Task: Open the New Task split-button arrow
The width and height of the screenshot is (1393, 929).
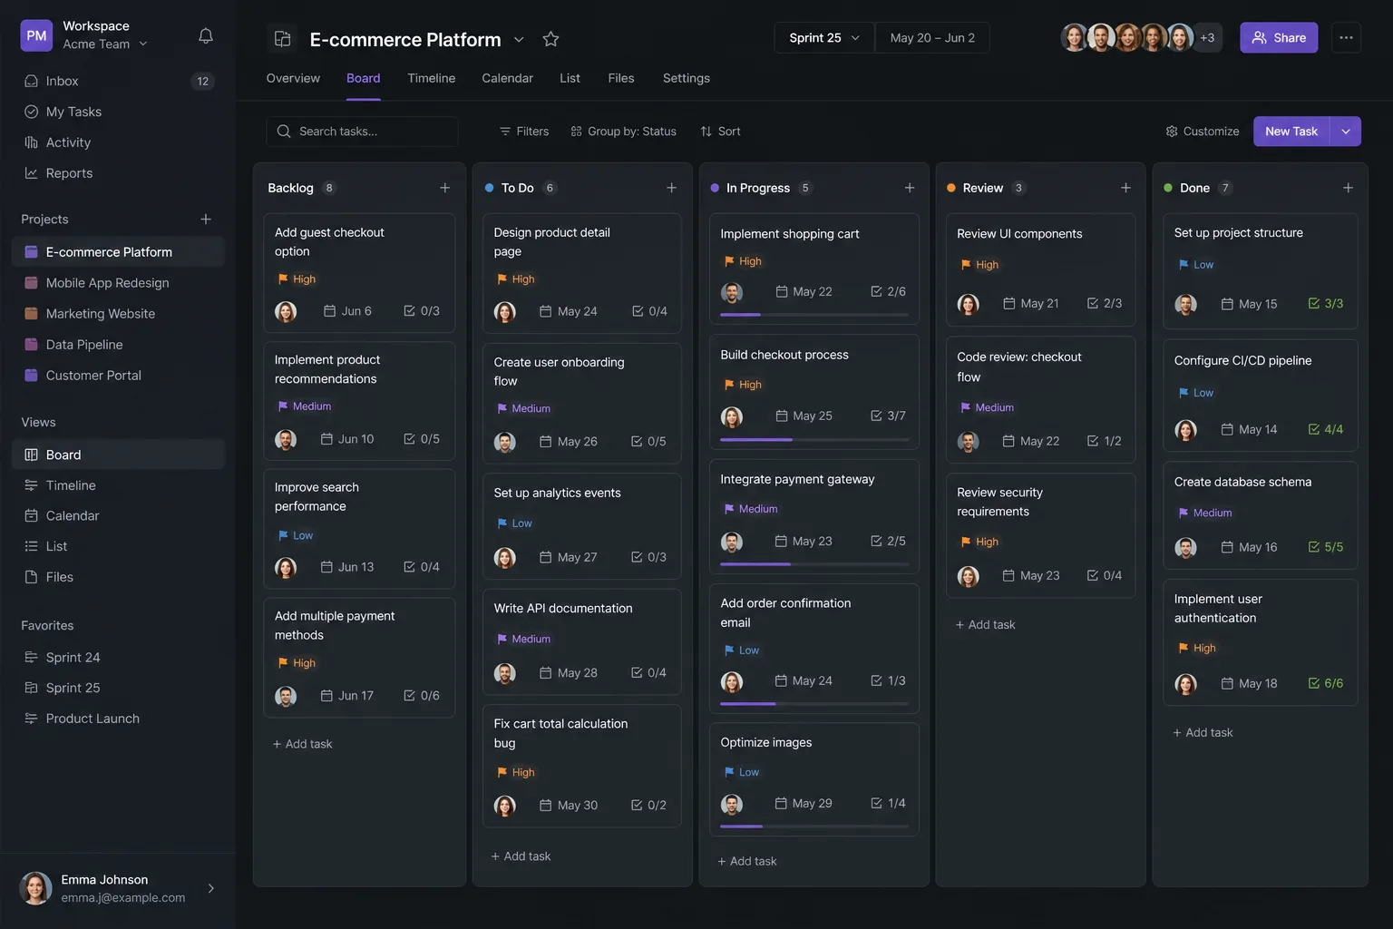Action: pyautogui.click(x=1346, y=132)
